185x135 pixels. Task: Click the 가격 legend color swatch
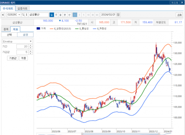pyautogui.click(x=38, y=28)
